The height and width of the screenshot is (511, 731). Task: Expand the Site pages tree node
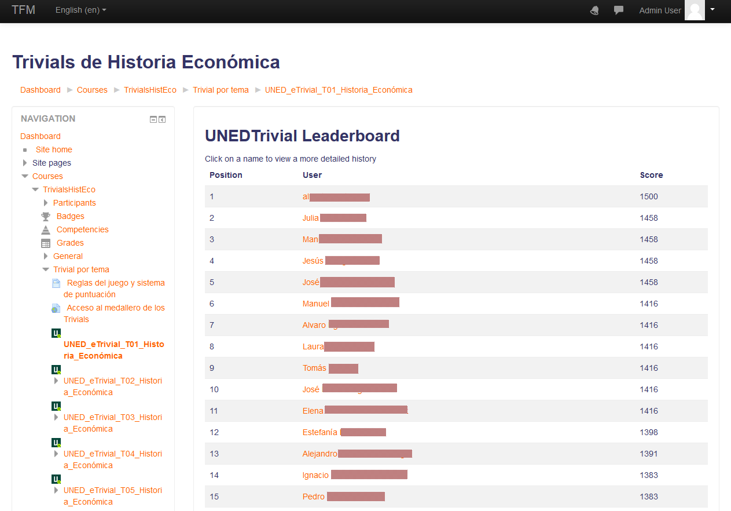pyautogui.click(x=25, y=163)
